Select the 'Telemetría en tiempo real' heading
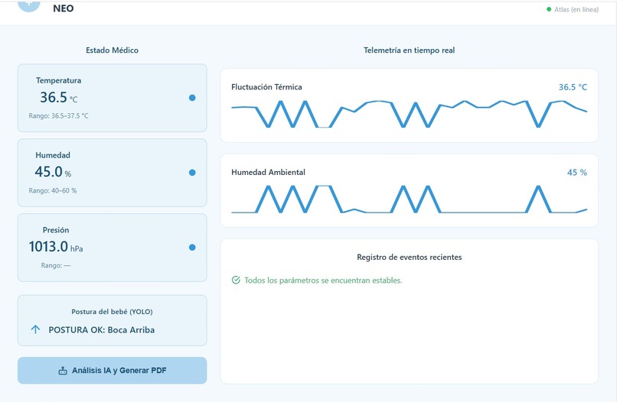Screen dimensions: 617x402 (x=410, y=50)
